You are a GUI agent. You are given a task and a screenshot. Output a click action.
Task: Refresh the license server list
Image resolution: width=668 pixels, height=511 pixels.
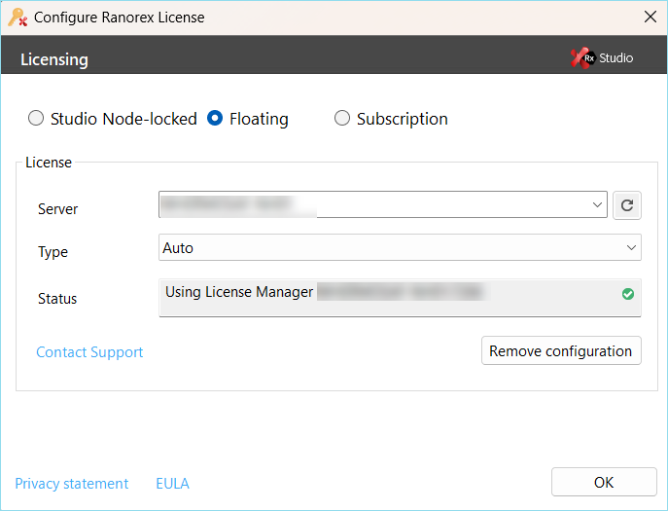[x=627, y=205]
